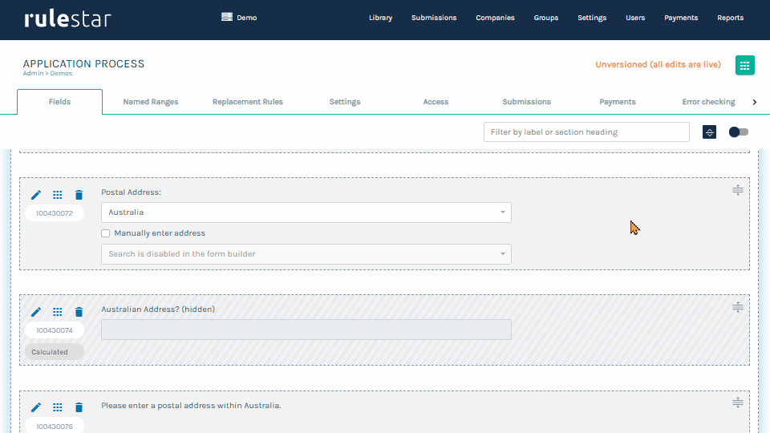
Task: Edit the 'Please enter a postal address' field
Action: 36,407
